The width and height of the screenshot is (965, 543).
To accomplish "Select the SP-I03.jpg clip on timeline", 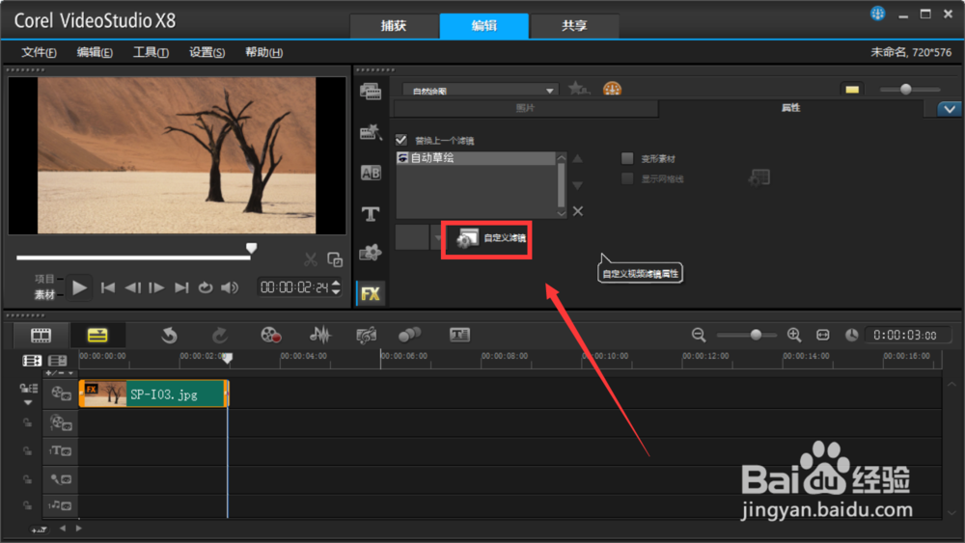I will coord(153,394).
